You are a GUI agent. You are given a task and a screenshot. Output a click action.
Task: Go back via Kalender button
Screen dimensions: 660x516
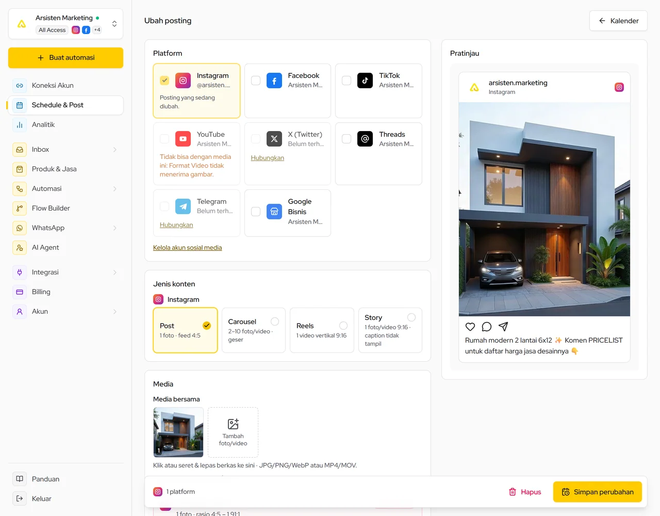[x=618, y=21]
